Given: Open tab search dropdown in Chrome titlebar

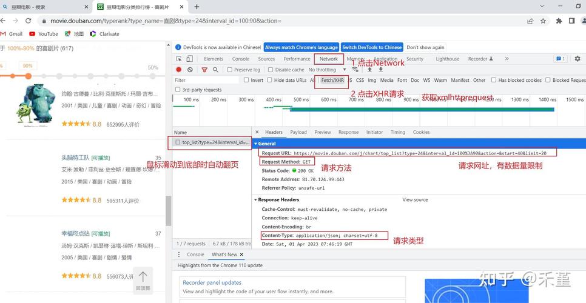Looking at the screenshot, I should click(x=543, y=6).
